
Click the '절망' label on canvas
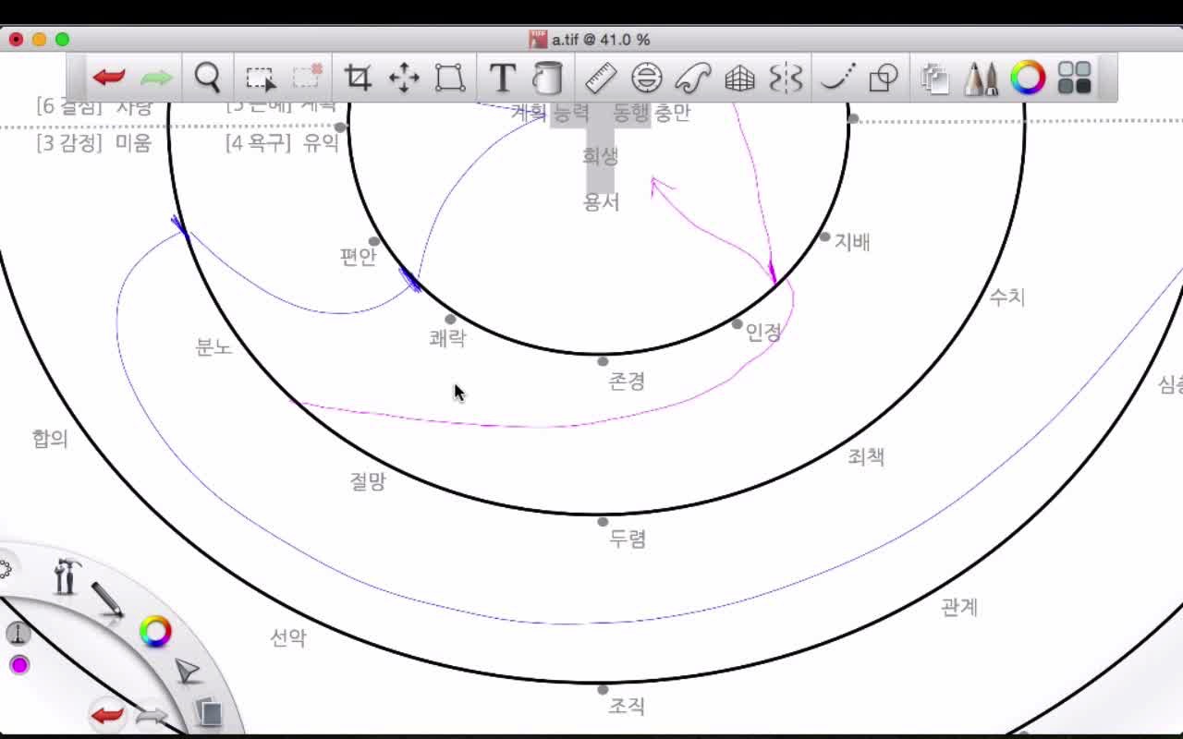click(367, 481)
